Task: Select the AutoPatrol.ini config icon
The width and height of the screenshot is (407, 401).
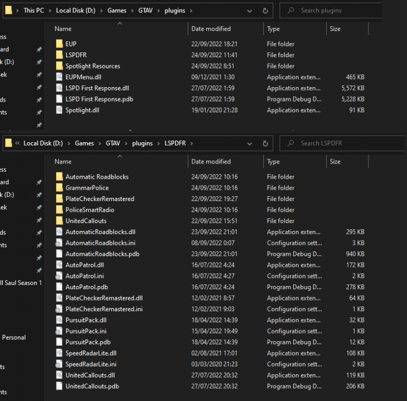Action: [x=59, y=276]
